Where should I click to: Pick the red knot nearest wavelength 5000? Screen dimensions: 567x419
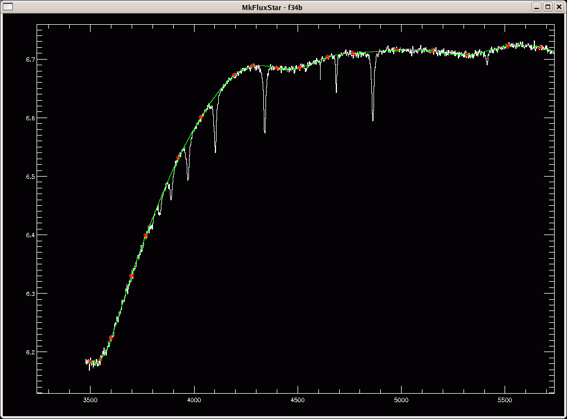click(397, 50)
